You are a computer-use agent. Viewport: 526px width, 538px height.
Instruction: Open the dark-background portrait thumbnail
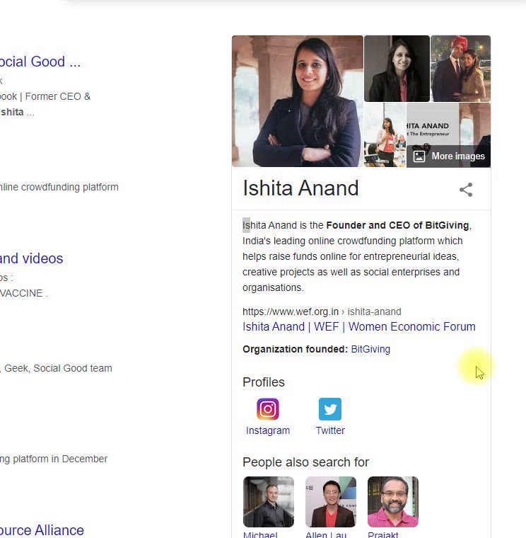click(x=397, y=69)
